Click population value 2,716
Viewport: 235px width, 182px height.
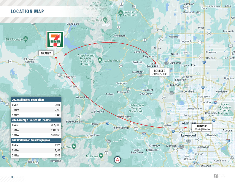coord(58,110)
